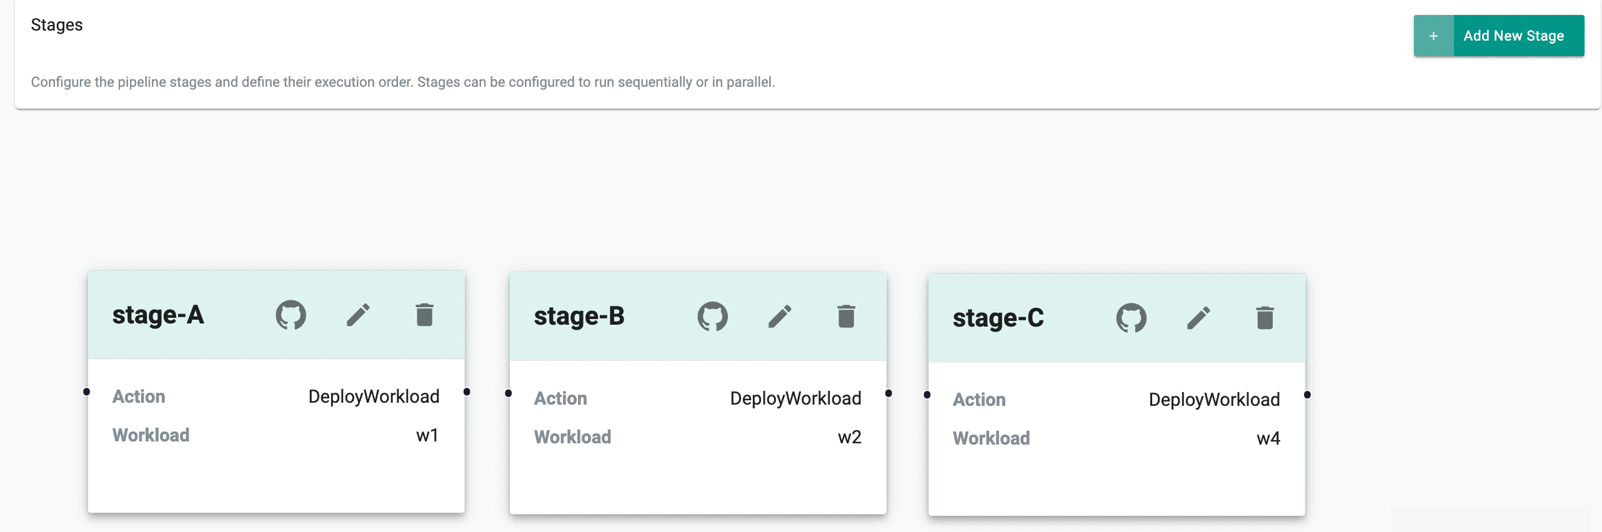
Task: Select the stage-A card title
Action: point(158,315)
